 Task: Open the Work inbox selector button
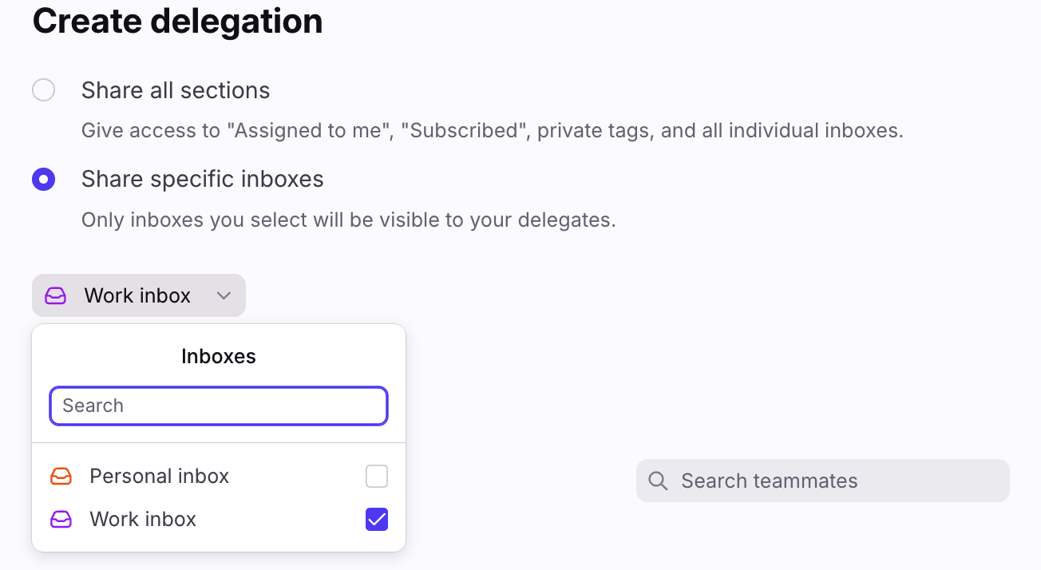tap(139, 295)
